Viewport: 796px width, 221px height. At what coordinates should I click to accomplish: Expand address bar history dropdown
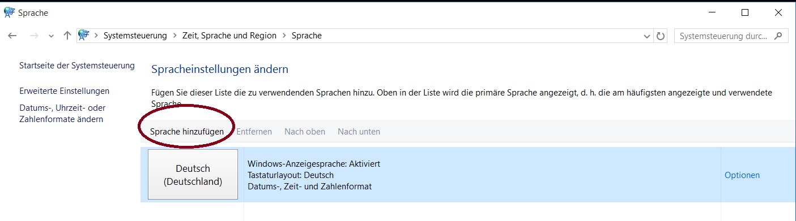[647, 36]
